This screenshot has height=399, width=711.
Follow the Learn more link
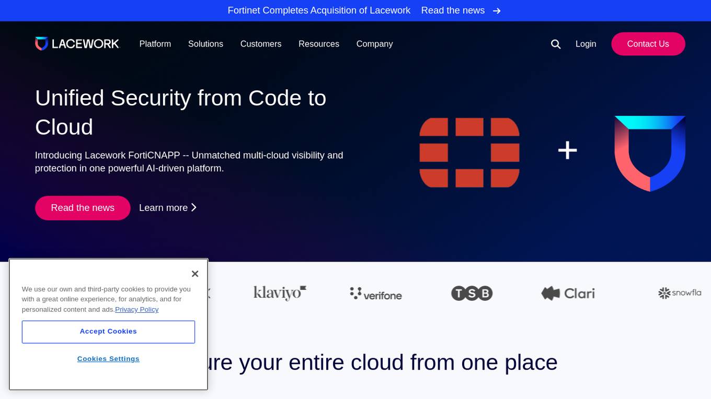[168, 208]
